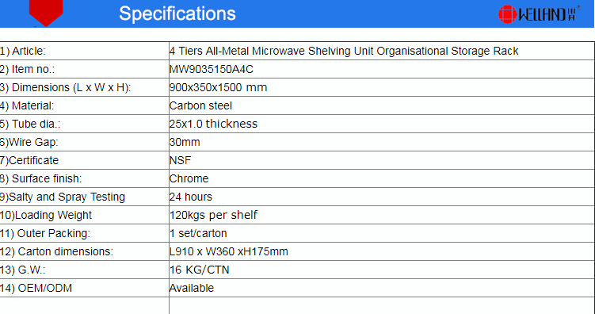The height and width of the screenshot is (314, 595).
Task: Click the red pentagon marker in header
Action: click(x=46, y=13)
